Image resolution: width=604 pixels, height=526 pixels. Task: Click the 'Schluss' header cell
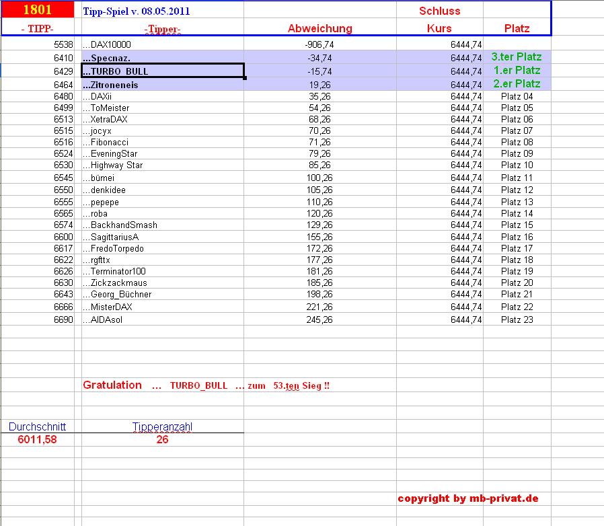(x=439, y=11)
